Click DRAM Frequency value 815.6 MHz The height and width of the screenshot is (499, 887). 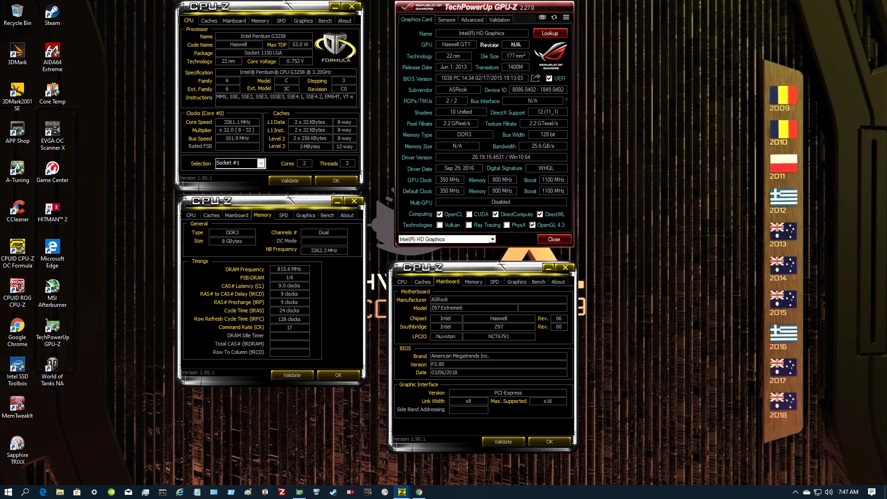(289, 269)
